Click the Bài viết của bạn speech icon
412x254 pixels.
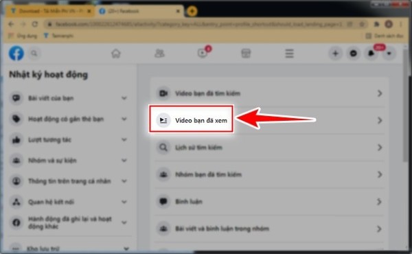coord(16,98)
